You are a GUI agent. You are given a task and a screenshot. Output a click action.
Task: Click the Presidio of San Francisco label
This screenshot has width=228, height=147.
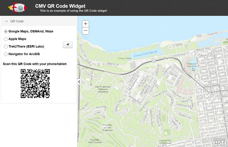108,128
